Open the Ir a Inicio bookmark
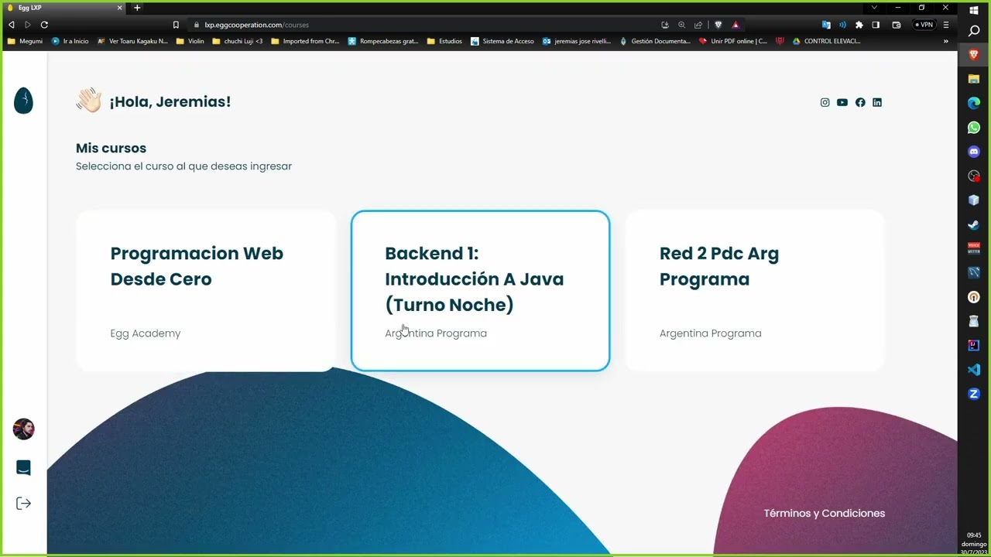Image resolution: width=991 pixels, height=557 pixels. (70, 41)
